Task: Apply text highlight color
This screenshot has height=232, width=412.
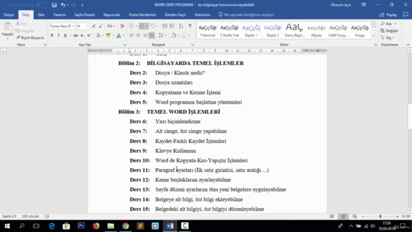Action: (108, 35)
